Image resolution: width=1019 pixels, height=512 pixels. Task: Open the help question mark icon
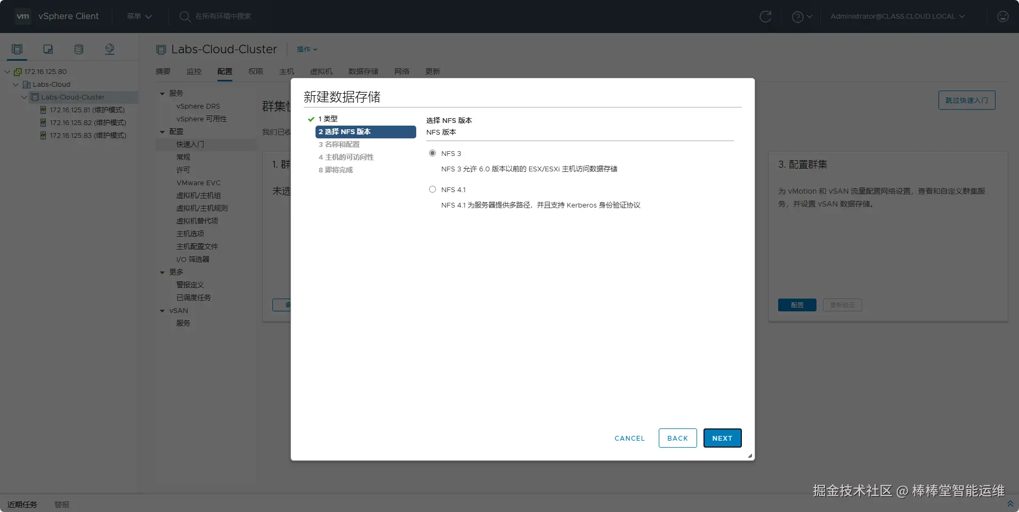(798, 17)
